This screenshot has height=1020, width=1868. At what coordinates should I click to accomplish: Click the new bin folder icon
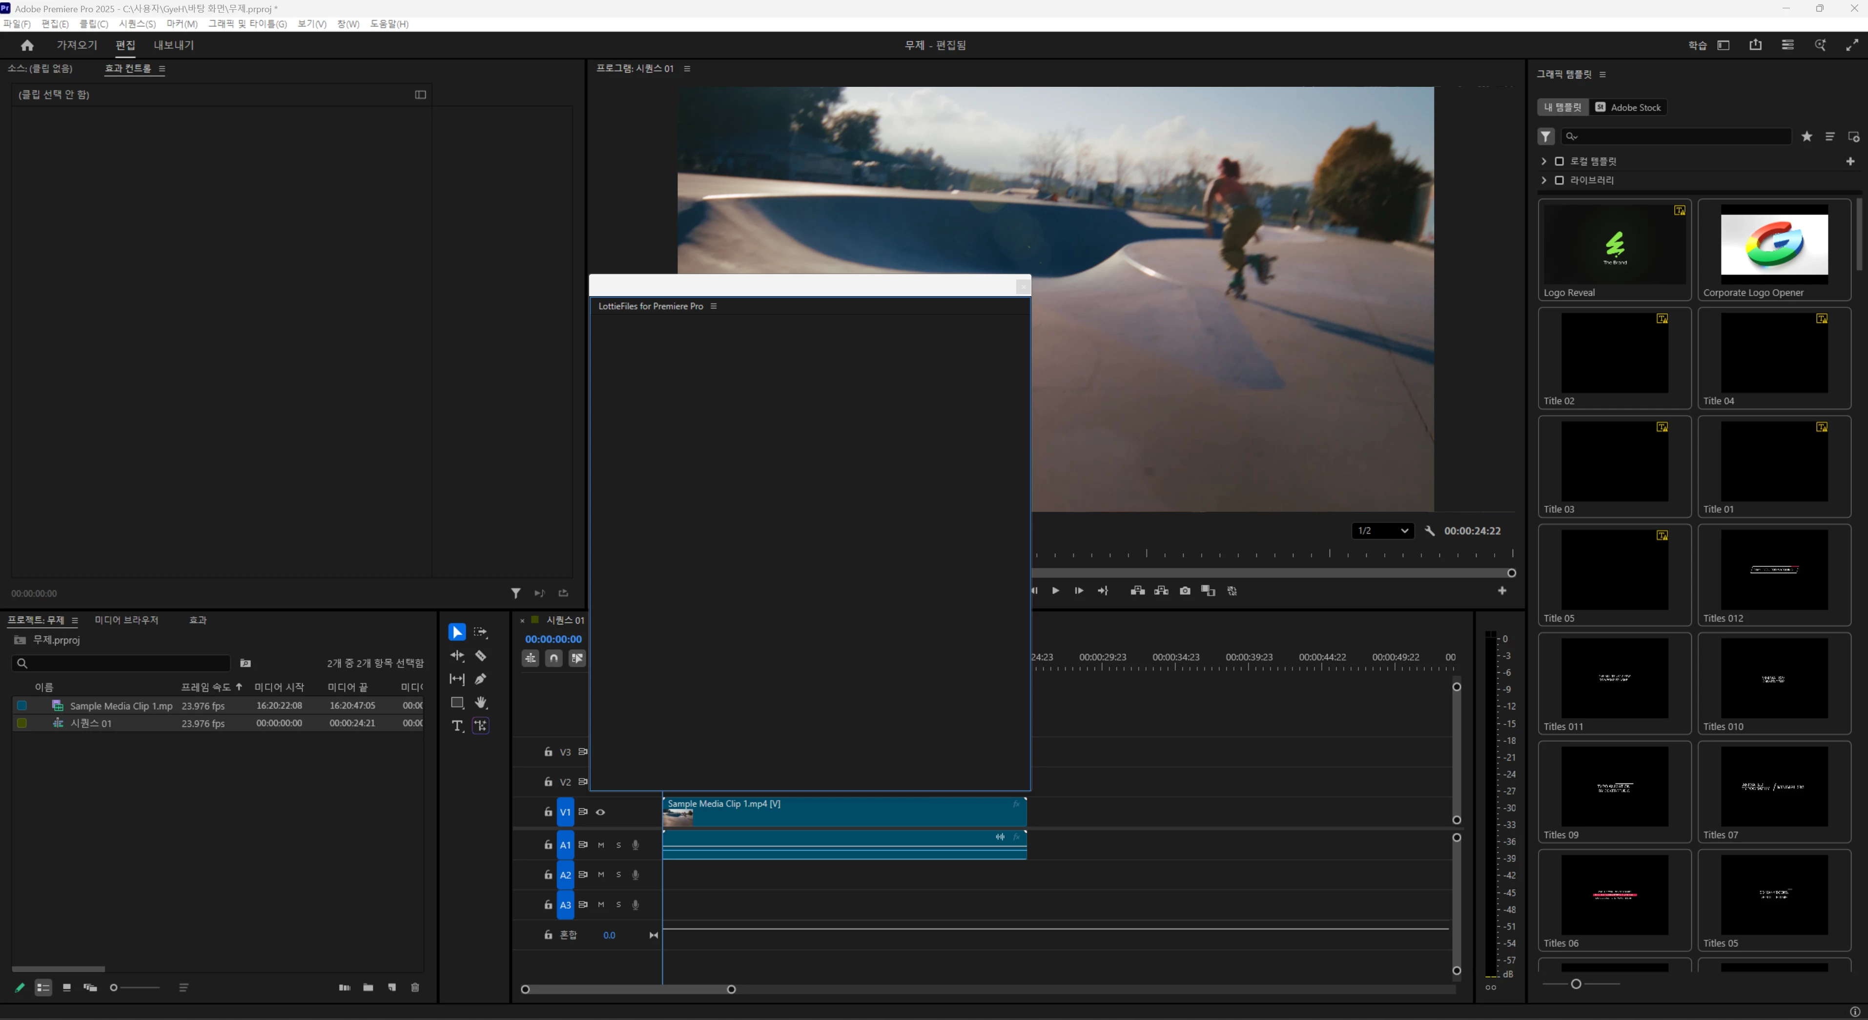(x=369, y=987)
